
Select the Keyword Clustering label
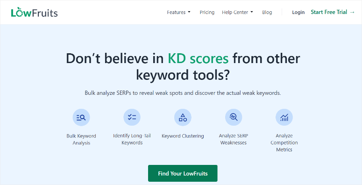click(x=183, y=136)
